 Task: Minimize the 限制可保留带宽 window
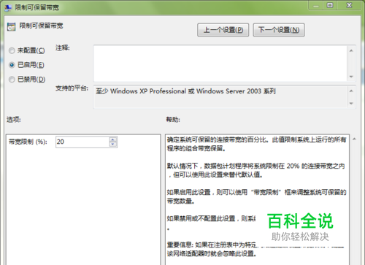point(316,6)
